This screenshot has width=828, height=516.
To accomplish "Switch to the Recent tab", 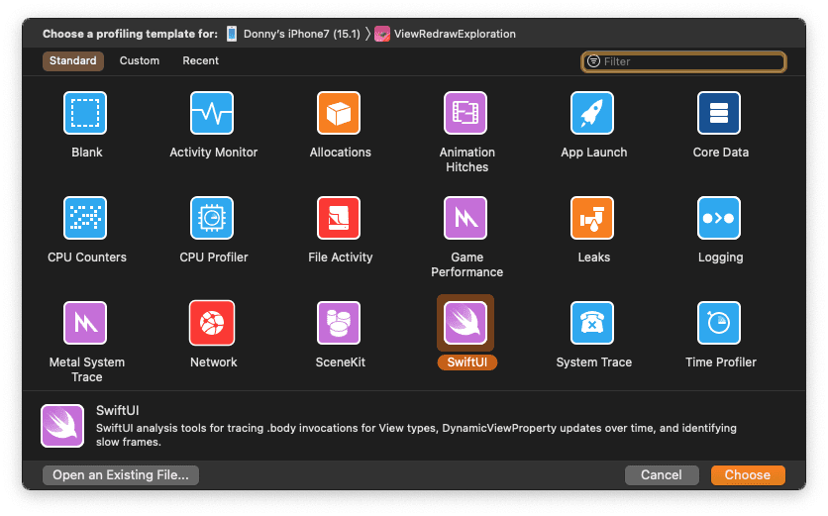I will click(201, 60).
